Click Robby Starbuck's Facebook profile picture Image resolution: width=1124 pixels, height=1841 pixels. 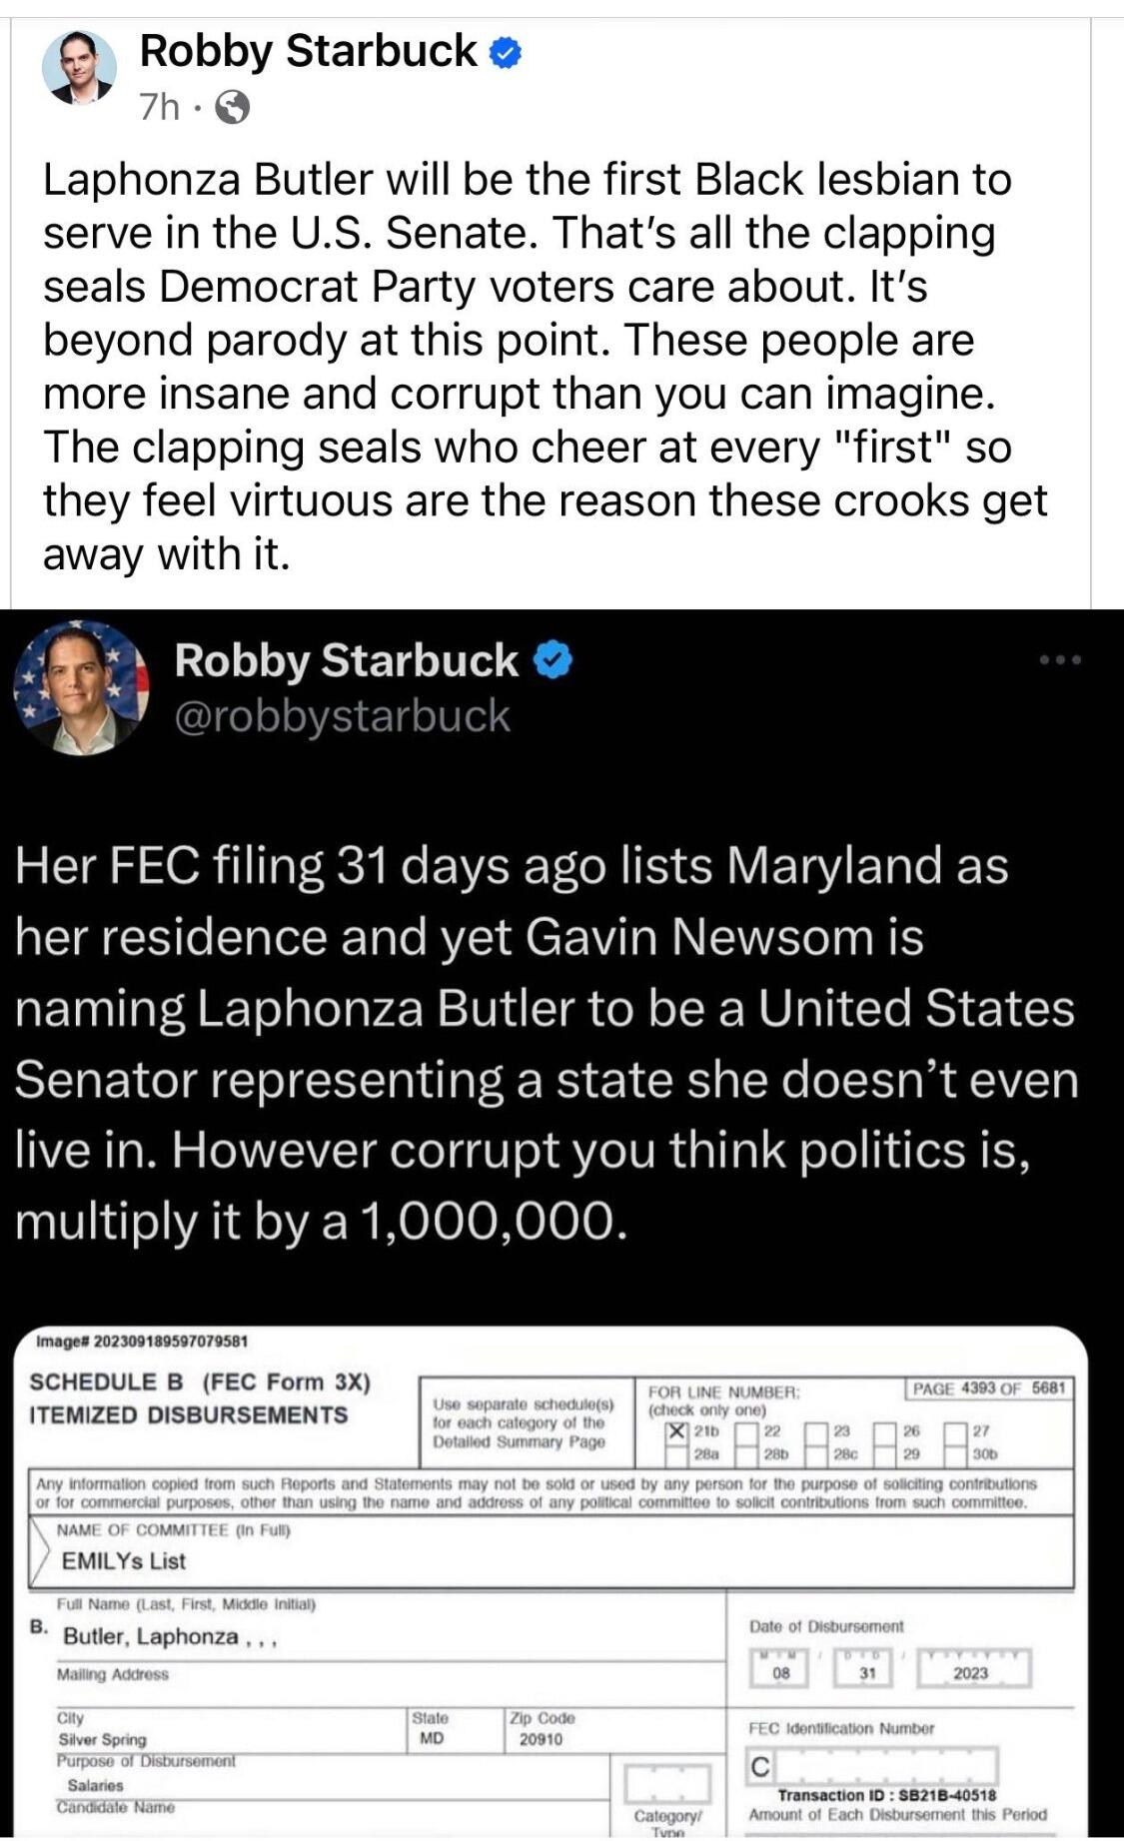coord(78,68)
